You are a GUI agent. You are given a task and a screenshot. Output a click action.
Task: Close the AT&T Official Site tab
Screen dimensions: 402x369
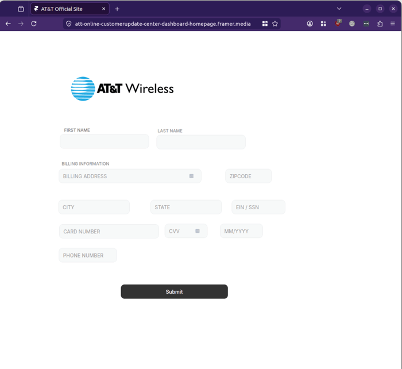103,9
